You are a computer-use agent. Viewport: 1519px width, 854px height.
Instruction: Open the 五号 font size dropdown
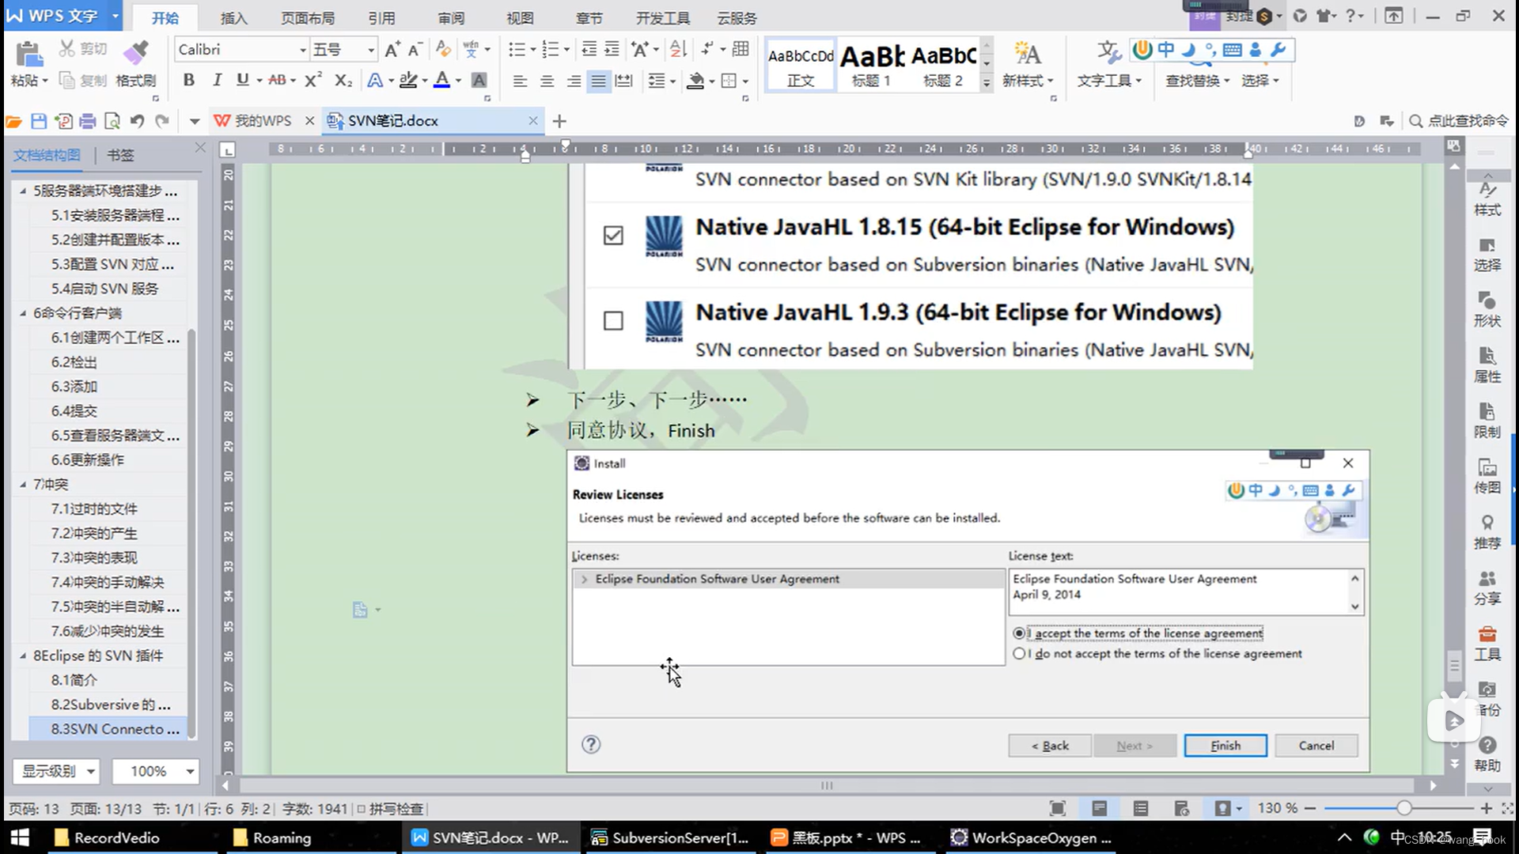tap(370, 50)
